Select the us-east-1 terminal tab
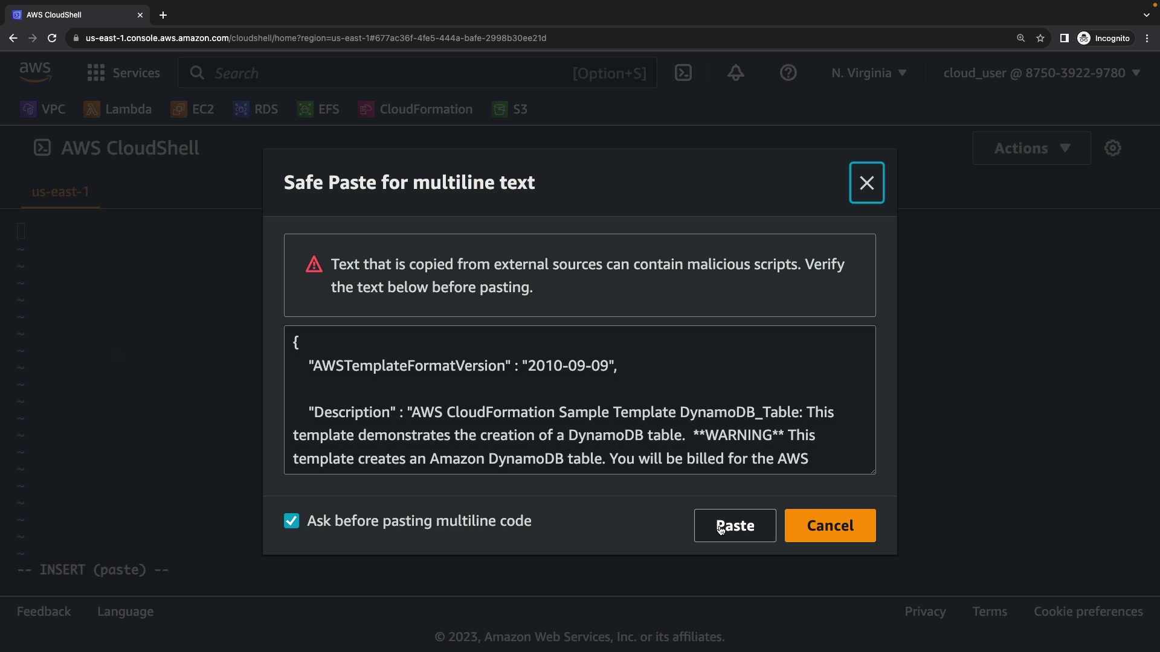1160x652 pixels. [x=60, y=192]
